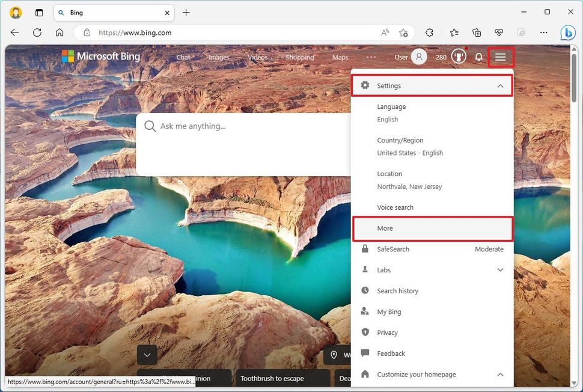Click the search magnifier in the search box
The width and height of the screenshot is (583, 392).
150,126
